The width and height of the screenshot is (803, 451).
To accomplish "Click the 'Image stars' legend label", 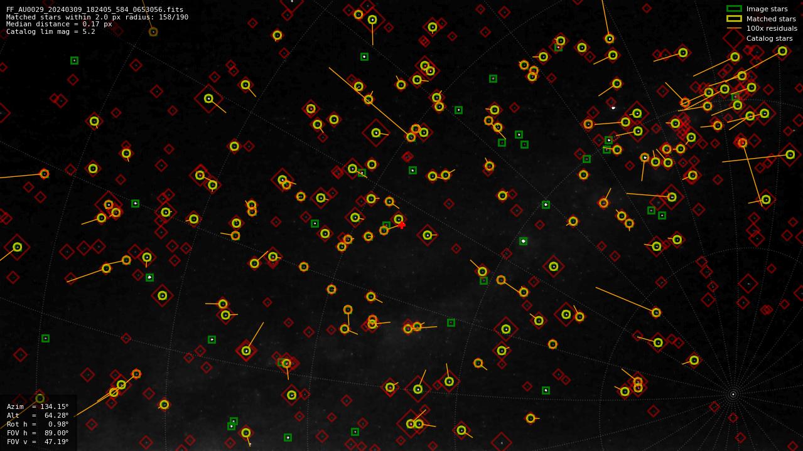I will coord(767,9).
